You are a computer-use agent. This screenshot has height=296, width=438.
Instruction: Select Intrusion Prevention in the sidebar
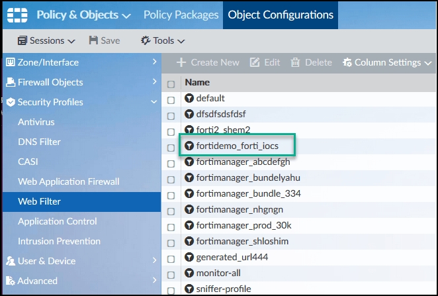point(59,241)
